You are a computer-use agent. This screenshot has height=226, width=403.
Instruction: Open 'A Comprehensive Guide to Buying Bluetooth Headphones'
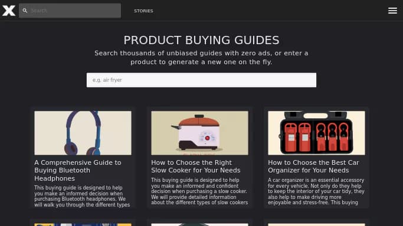click(78, 171)
